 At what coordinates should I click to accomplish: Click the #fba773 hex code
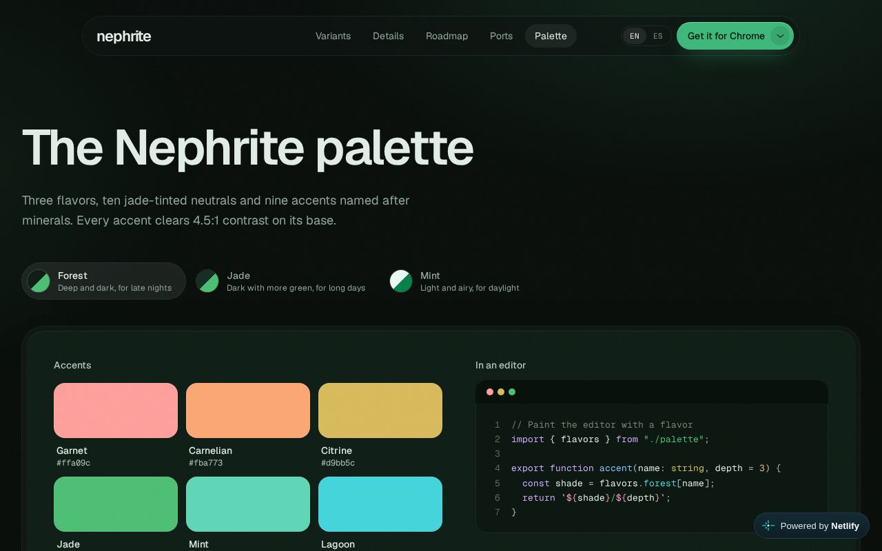205,463
